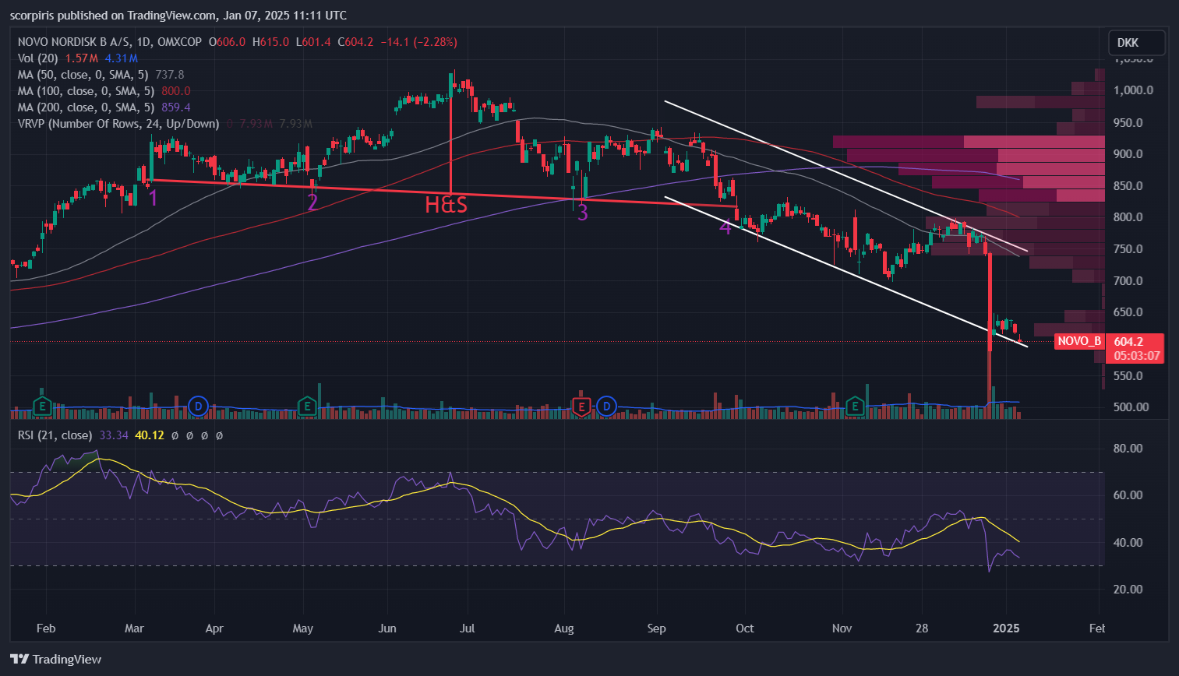This screenshot has height=676, width=1179.
Task: Click the 850.0 price axis label
Action: click(1128, 186)
